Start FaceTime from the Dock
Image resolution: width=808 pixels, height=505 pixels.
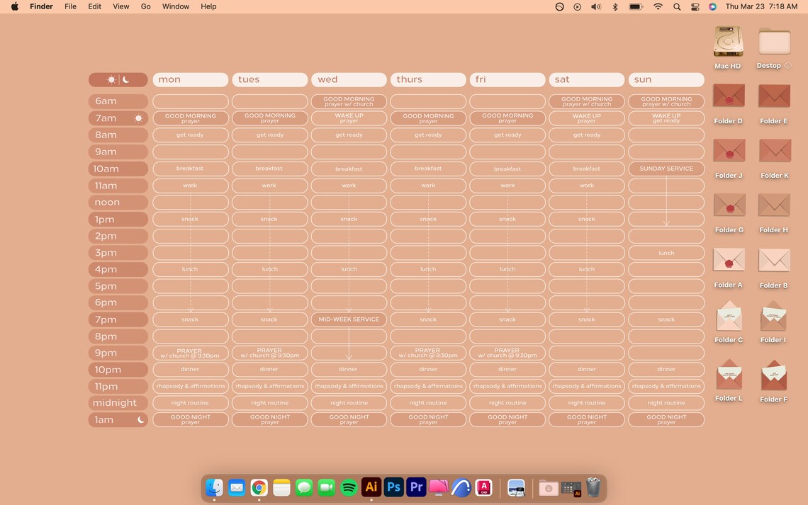coord(326,487)
